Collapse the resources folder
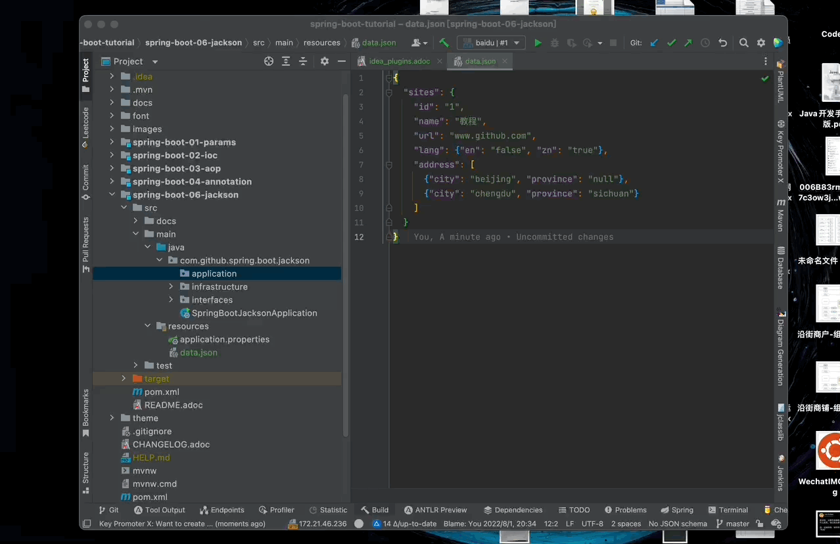The image size is (840, 544). (x=148, y=326)
